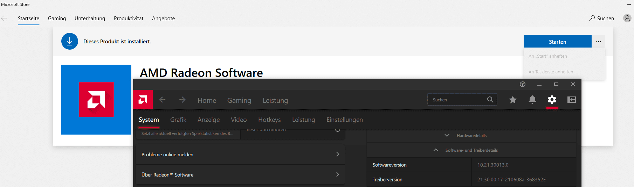Open the top Leistung tab in Radeon

coord(275,101)
